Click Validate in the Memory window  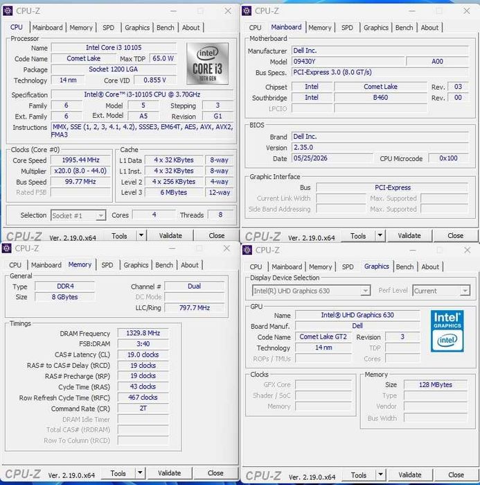pyautogui.click(x=169, y=473)
